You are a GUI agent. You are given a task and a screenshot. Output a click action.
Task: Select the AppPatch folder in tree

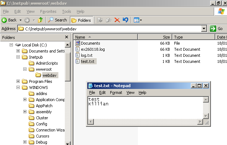pos(44,106)
